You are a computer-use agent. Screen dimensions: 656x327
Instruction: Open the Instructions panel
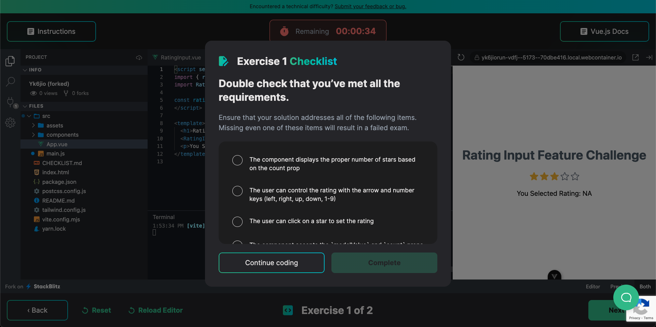click(x=51, y=31)
